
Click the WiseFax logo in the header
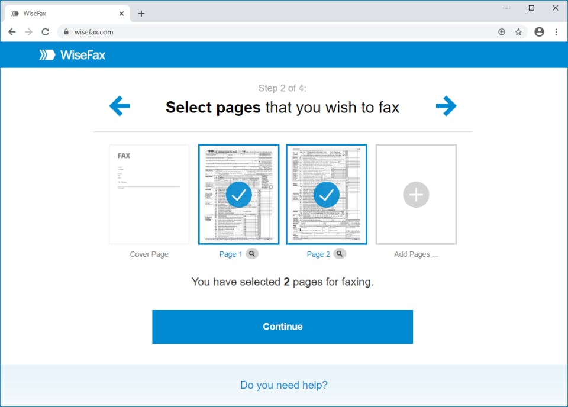(72, 54)
